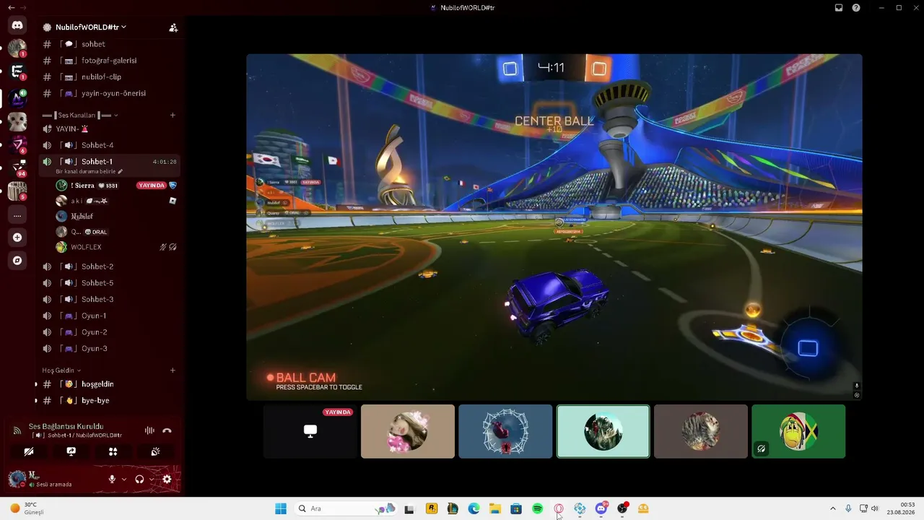Open Discord direct messages home

tap(17, 25)
